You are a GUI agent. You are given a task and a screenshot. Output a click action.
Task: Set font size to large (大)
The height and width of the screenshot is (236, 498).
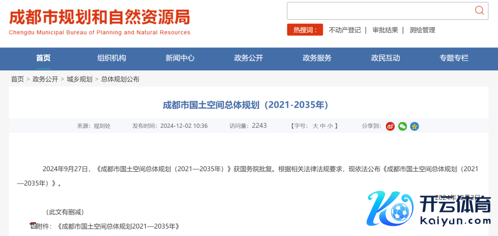(315, 126)
